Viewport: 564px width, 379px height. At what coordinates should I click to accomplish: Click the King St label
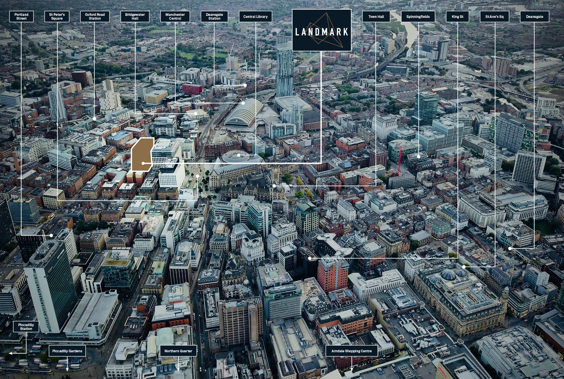coord(457,16)
